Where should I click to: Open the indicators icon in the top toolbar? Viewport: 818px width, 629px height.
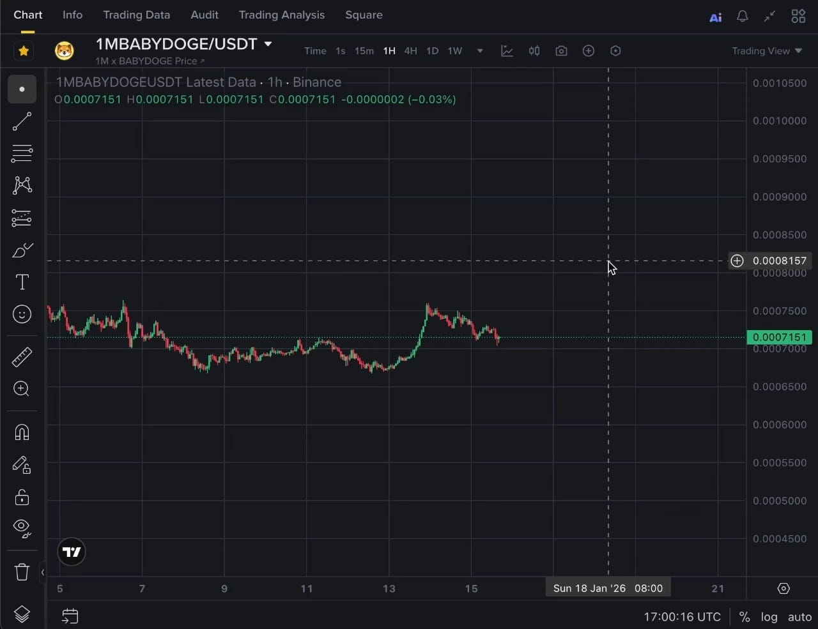pos(507,50)
